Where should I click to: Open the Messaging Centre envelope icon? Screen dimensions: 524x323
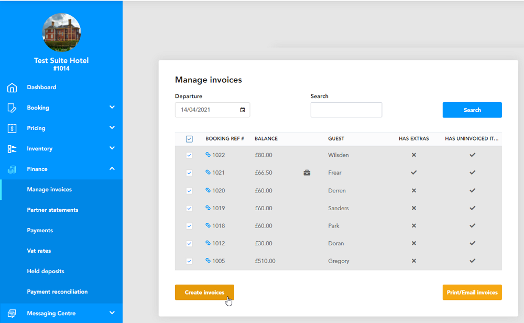[x=12, y=313]
